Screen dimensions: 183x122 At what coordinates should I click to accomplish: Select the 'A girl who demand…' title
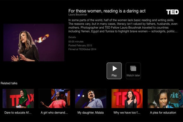(54, 113)
